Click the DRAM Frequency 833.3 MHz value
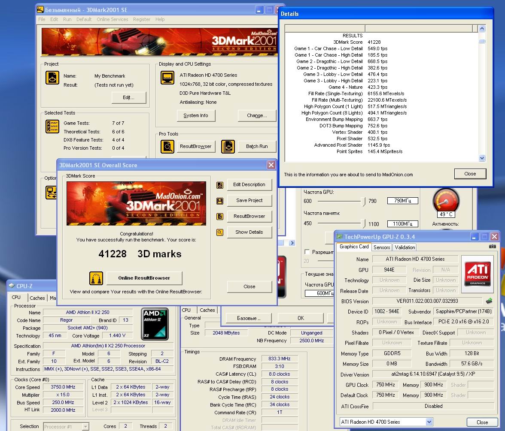Screen dimensions: 505x431 click(x=280, y=359)
